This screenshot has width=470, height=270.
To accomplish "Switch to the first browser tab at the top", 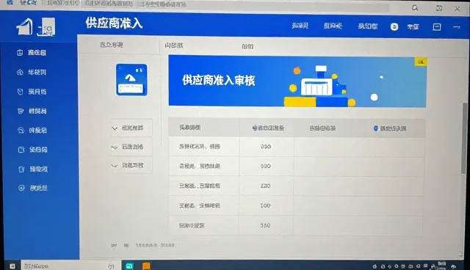I will tap(60, 3).
